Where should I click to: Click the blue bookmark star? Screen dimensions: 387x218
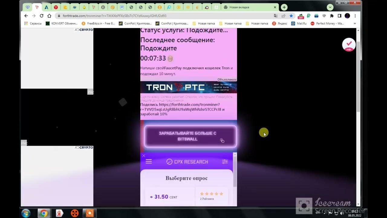[291, 16]
